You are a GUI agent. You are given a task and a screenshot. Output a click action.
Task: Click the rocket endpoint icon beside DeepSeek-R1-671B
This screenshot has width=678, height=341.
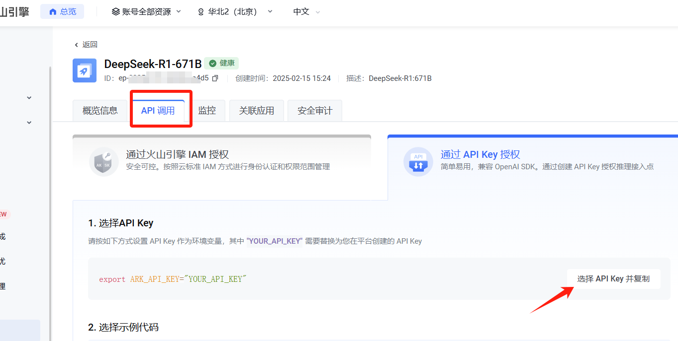coord(85,70)
